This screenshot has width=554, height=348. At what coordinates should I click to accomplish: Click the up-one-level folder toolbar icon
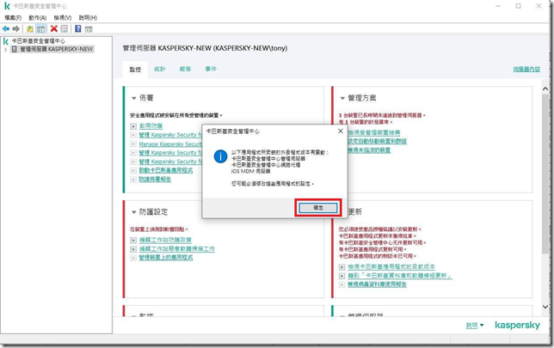tap(30, 29)
